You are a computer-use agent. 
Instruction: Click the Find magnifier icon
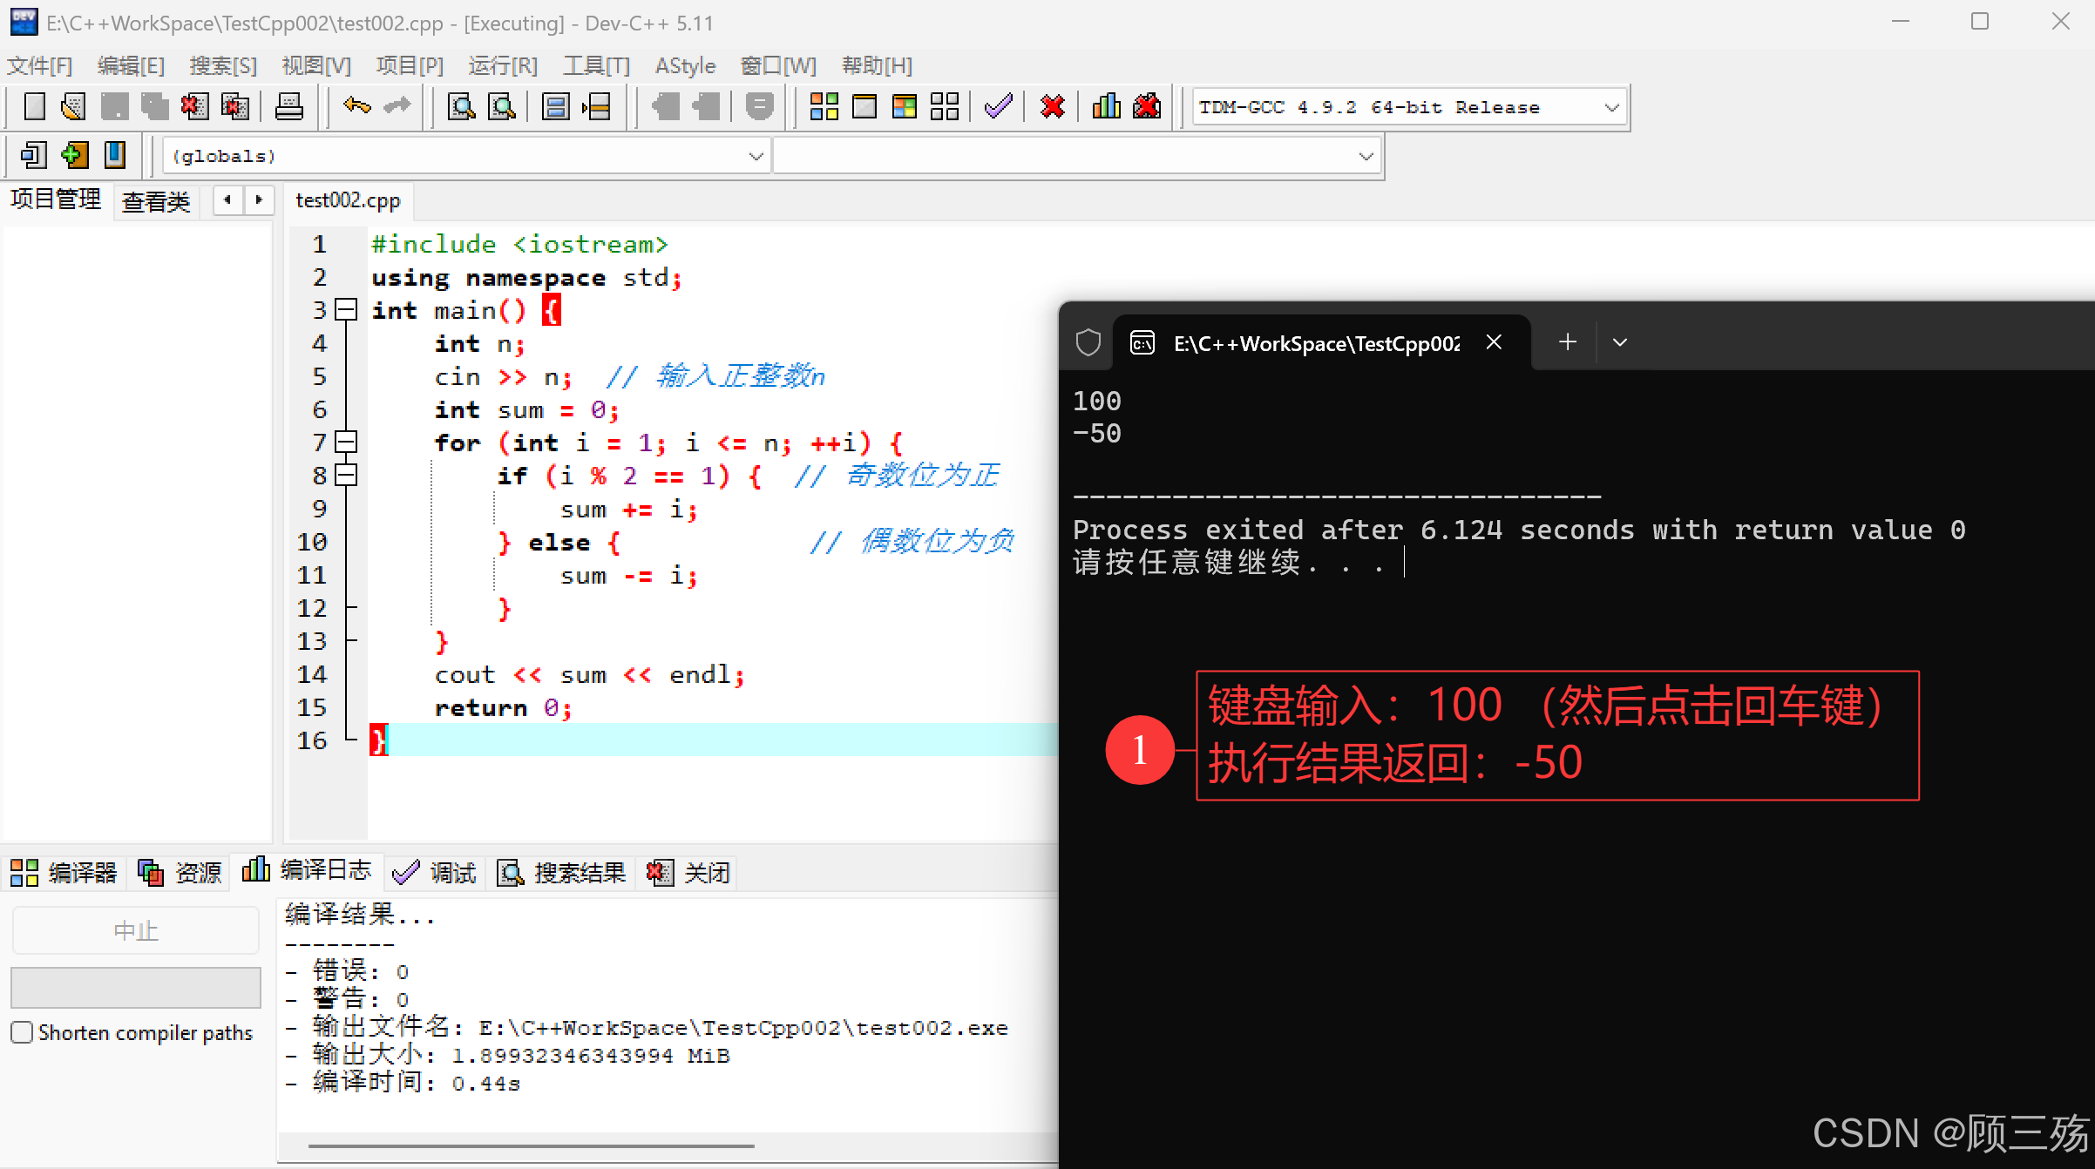(460, 107)
